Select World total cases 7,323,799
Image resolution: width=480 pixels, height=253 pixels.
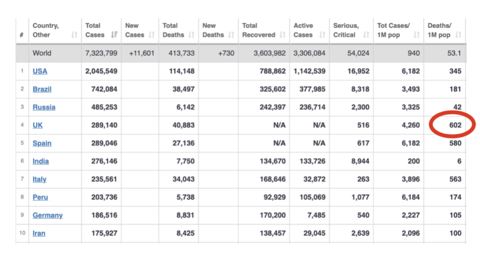(x=101, y=54)
